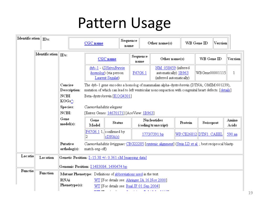Image resolution: width=269 pixels, height=202 pixels.
Task: Click the Gene Model column header
Action: pos(95,123)
